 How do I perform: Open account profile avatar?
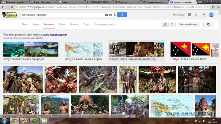click(x=211, y=15)
